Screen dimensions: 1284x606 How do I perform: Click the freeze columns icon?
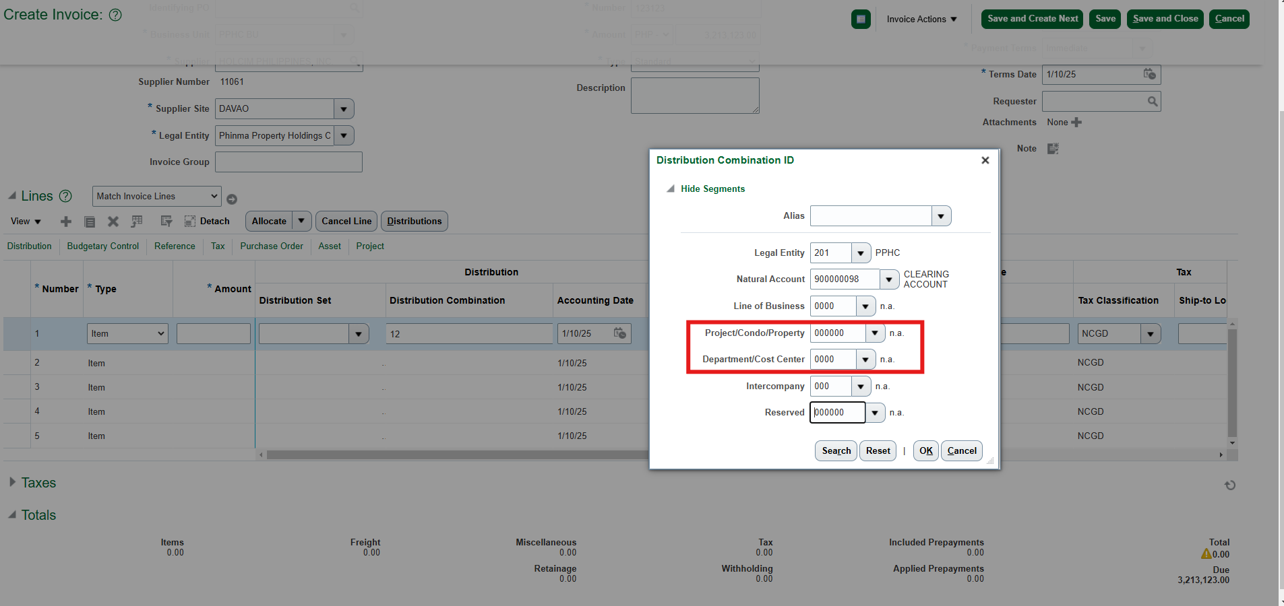point(137,222)
